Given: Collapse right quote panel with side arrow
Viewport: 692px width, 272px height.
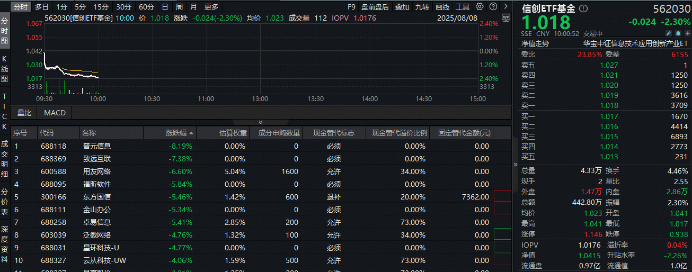Looking at the screenshot, I should coord(516,165).
